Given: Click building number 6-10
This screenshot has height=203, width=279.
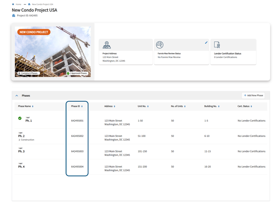Looking at the screenshot, I should [x=207, y=136].
